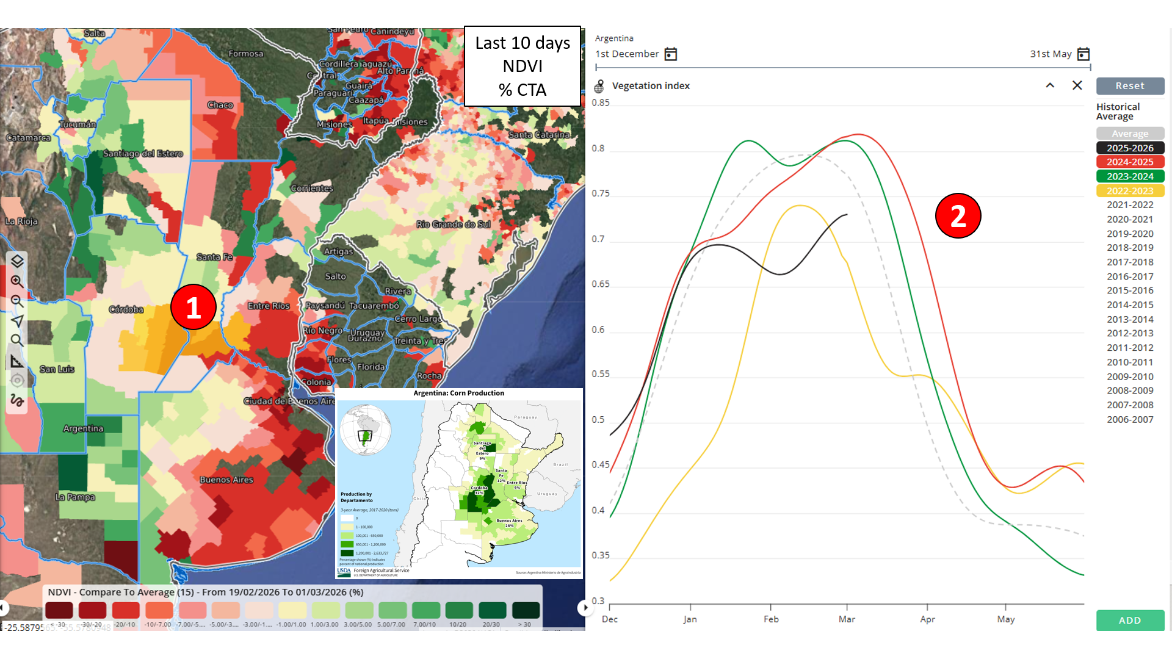This screenshot has width=1172, height=659.
Task: Click the locate arrow navigation icon
Action: (17, 321)
